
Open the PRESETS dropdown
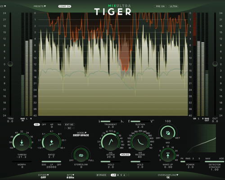pos(40,6)
